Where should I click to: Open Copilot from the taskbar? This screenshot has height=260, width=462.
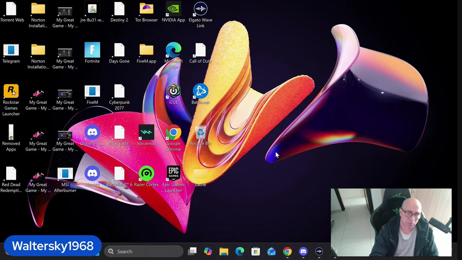pyautogui.click(x=208, y=251)
